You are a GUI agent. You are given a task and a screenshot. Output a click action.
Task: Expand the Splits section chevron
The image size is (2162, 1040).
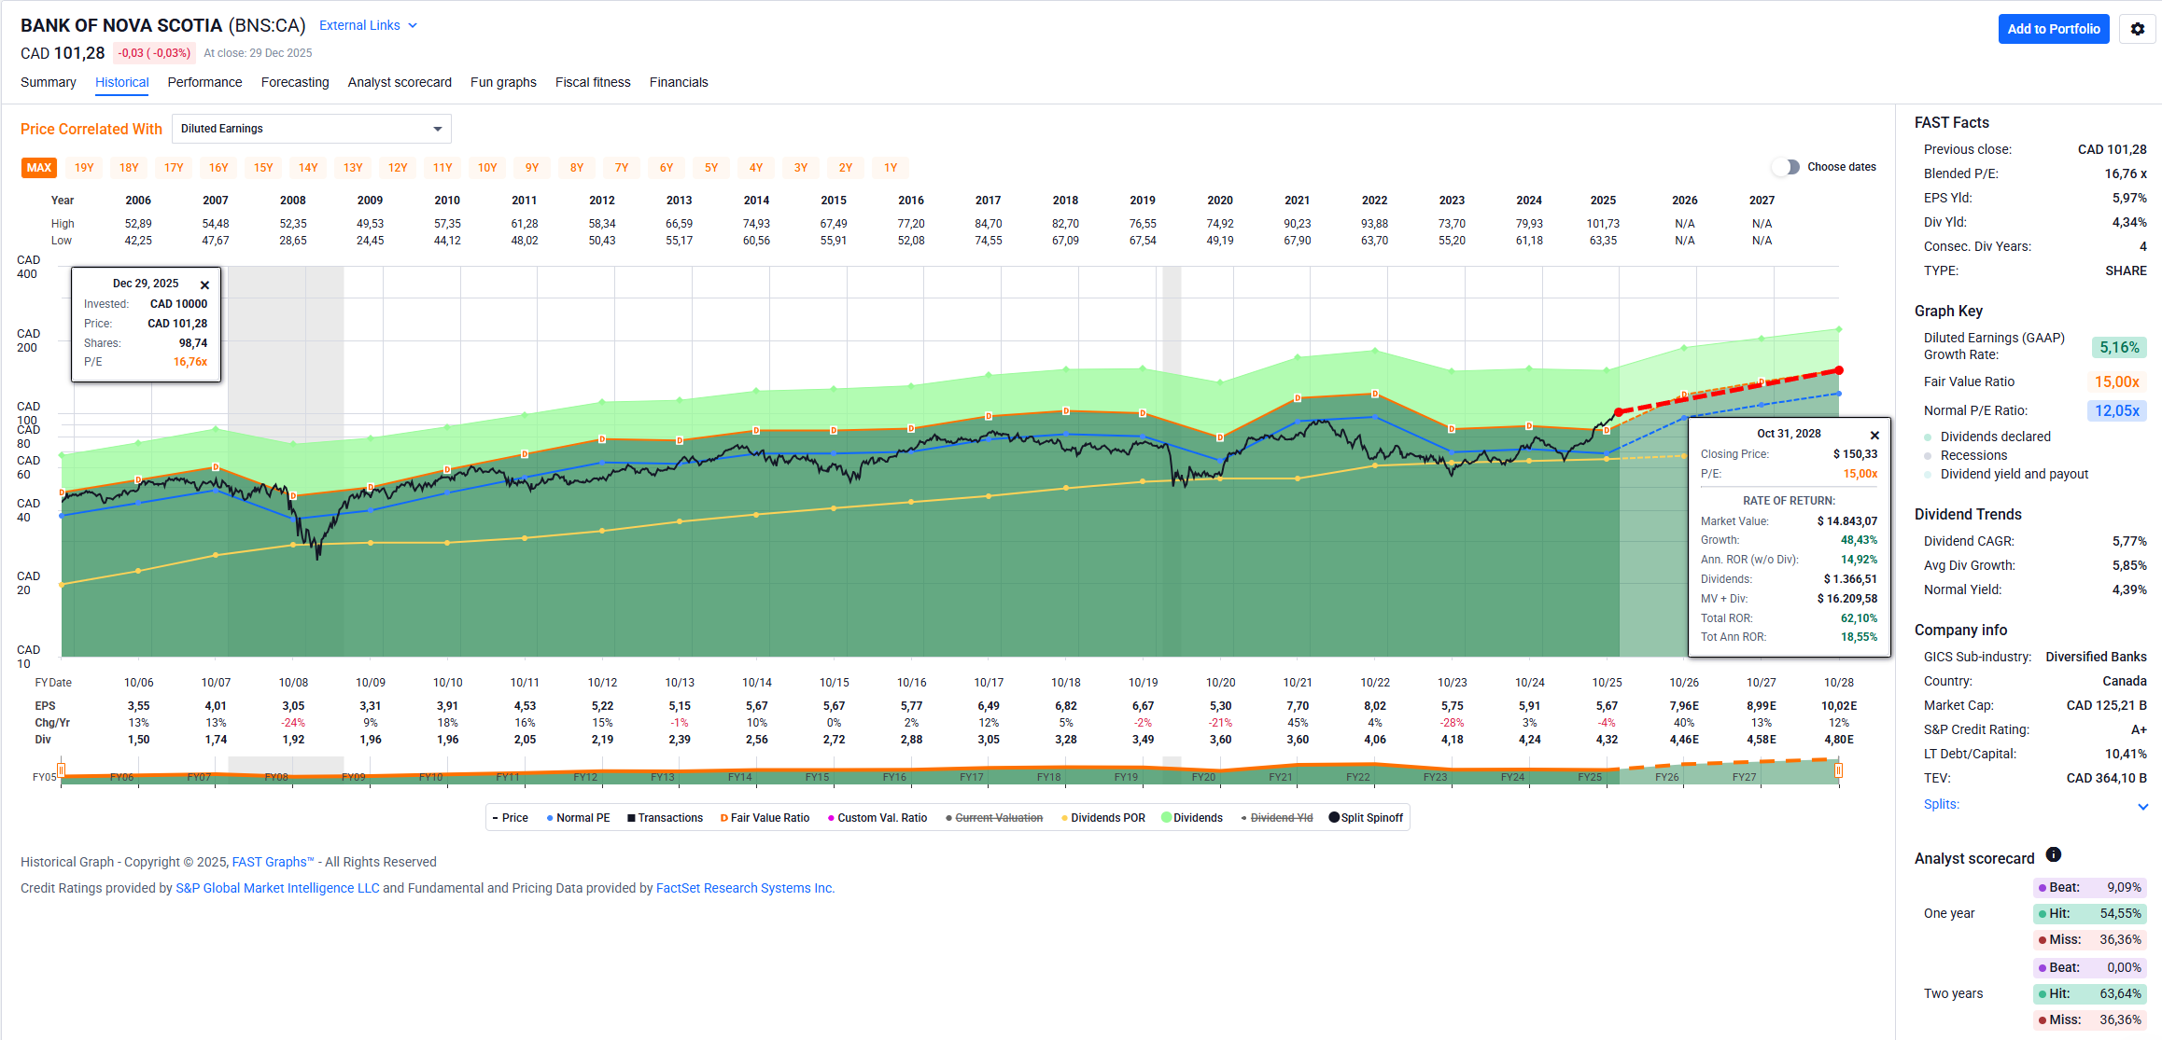coord(2142,806)
